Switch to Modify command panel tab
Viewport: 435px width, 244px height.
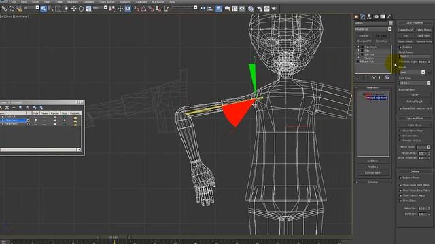point(363,16)
